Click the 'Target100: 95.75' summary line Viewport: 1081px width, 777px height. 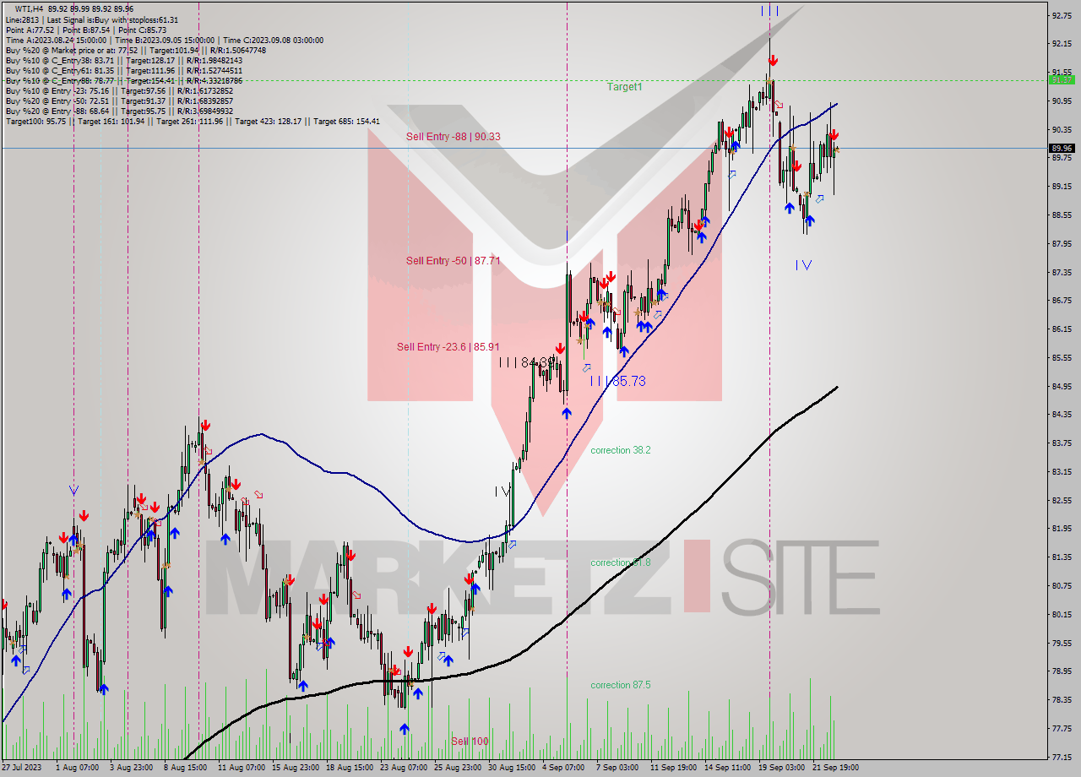(x=193, y=121)
